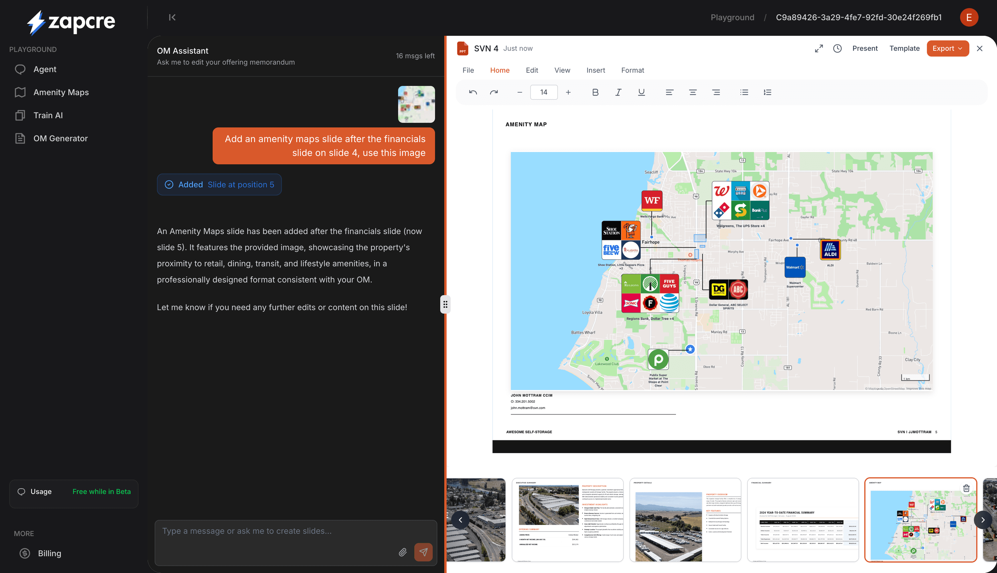
Task: Decrease font size with minus button
Action: pos(519,92)
